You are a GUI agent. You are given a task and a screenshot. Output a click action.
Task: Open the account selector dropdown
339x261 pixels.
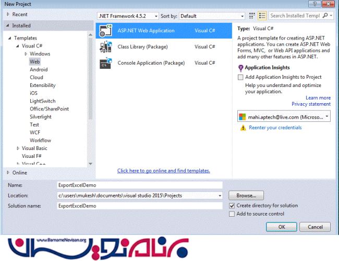pyautogui.click(x=284, y=116)
